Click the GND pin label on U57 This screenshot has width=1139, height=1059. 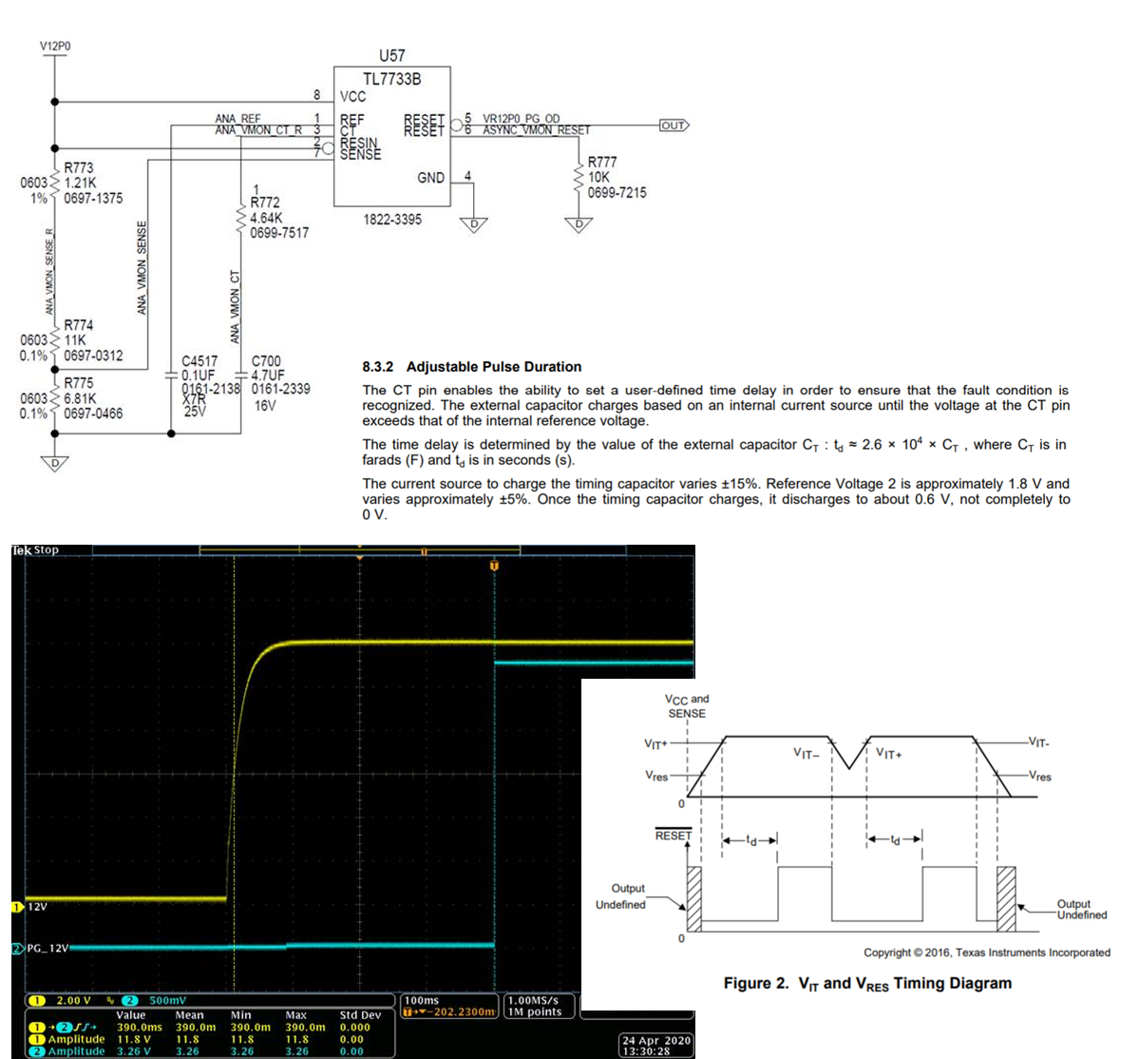pos(430,178)
